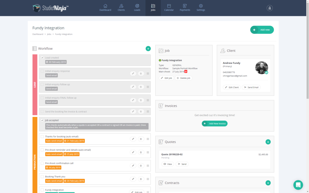Check Pre shoot confirmation call task
The width and height of the screenshot is (309, 193).
point(42,163)
